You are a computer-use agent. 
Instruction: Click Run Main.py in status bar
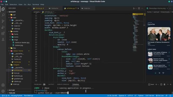click(x=29, y=96)
